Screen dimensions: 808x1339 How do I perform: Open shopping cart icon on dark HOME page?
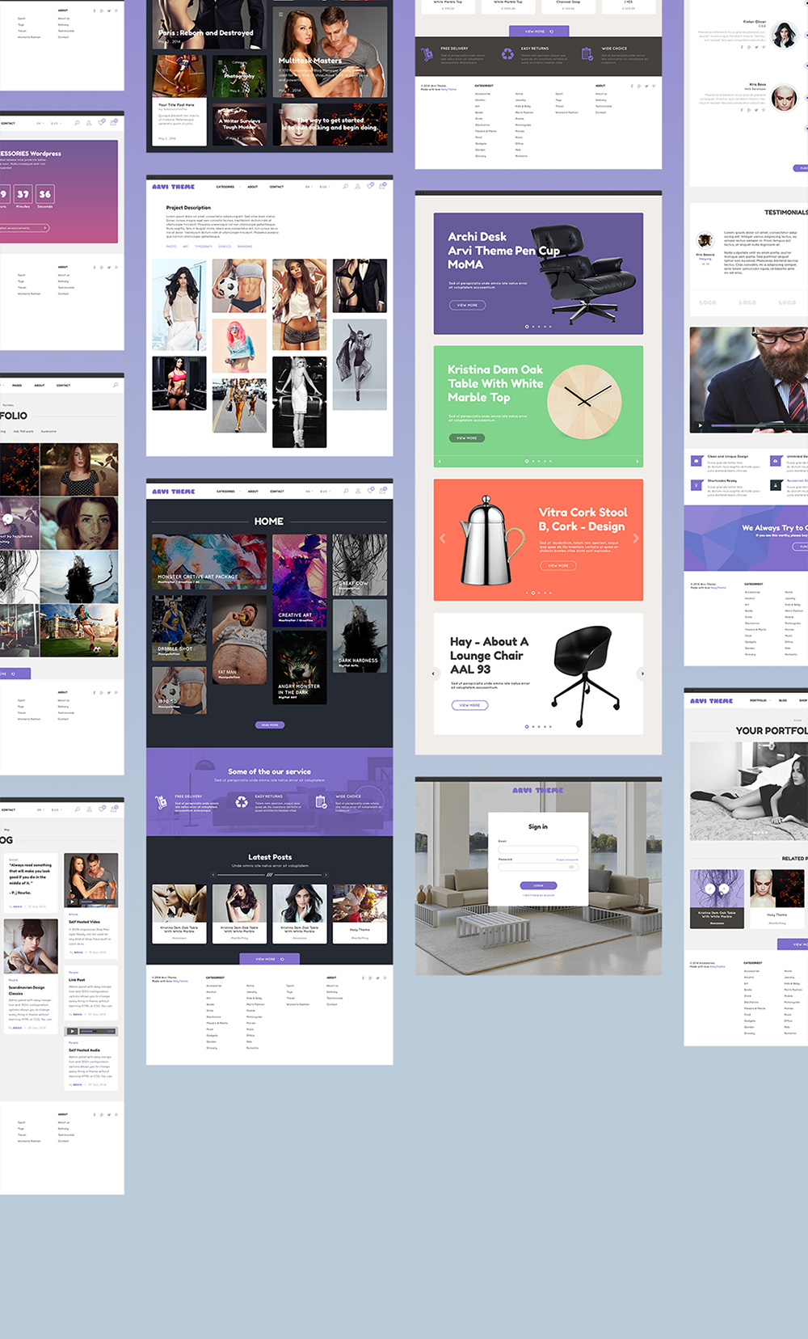[x=381, y=490]
